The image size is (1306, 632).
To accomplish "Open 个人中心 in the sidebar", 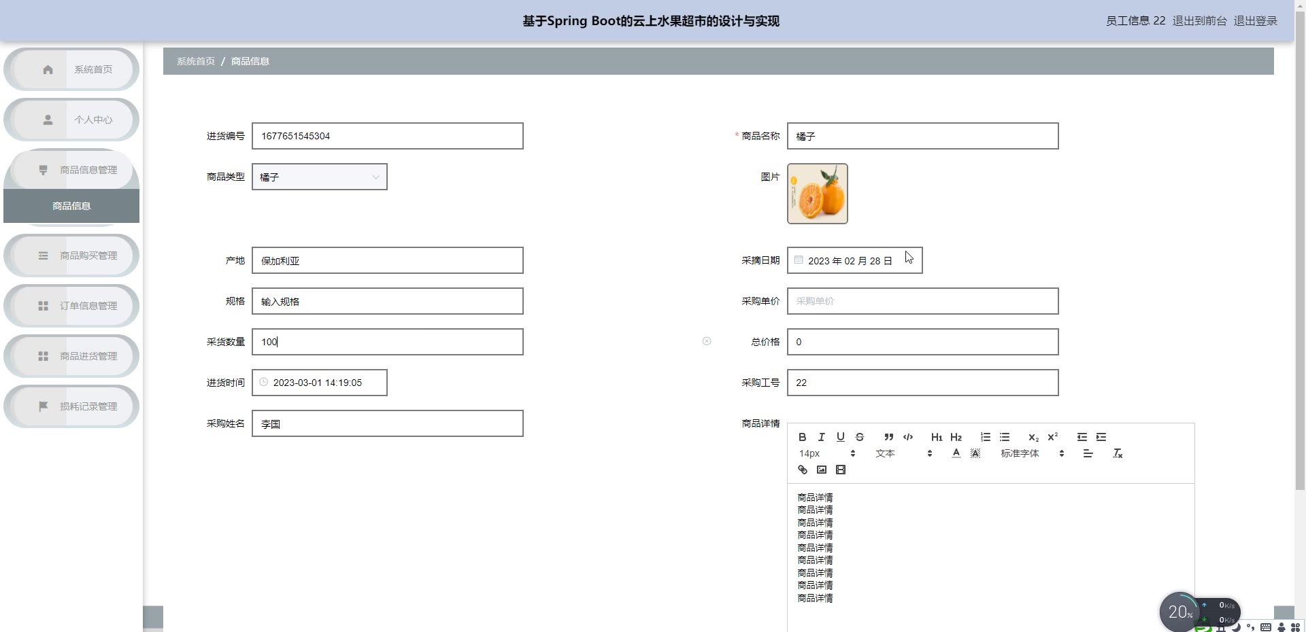I will coord(71,120).
